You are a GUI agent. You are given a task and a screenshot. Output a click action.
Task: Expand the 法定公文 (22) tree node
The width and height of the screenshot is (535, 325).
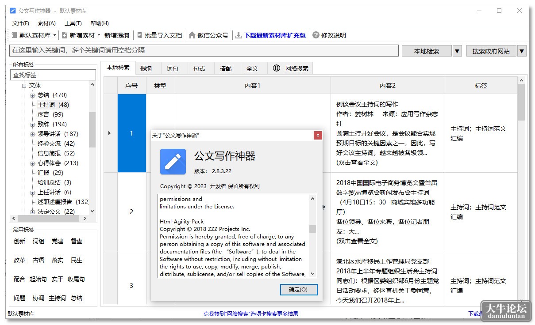(32, 212)
